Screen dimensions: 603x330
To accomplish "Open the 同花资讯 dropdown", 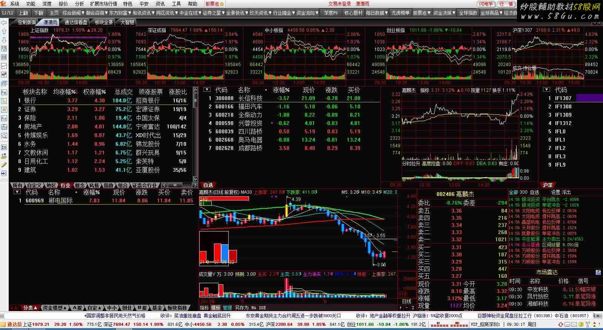I will 167,13.
